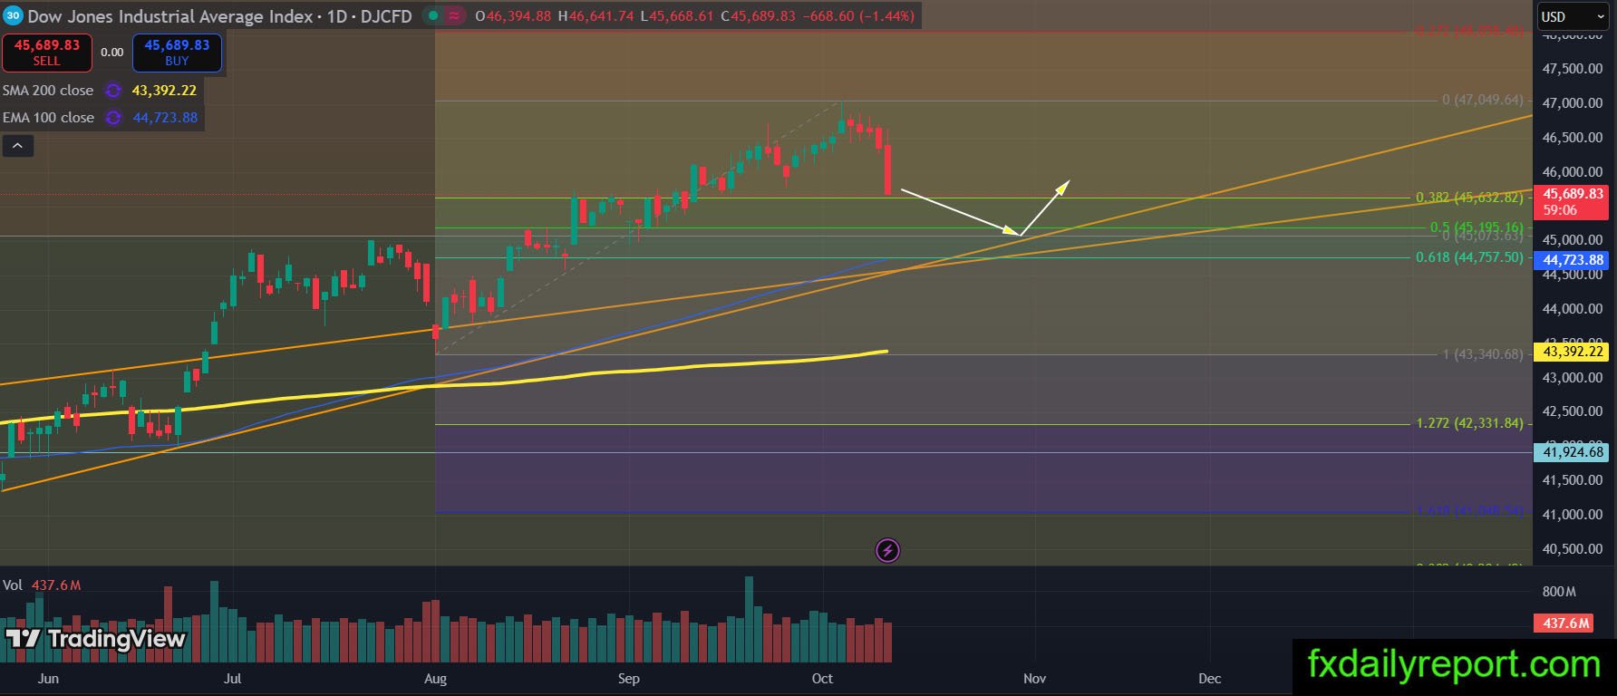Click the 46,500.00 price axis tick
Image resolution: width=1617 pixels, height=696 pixels.
1573,138
